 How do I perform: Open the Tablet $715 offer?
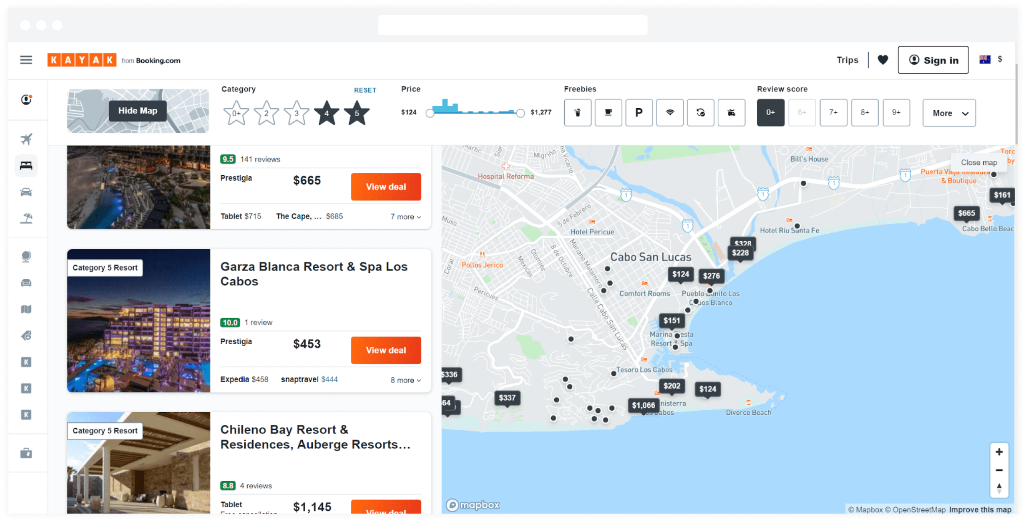(x=241, y=216)
